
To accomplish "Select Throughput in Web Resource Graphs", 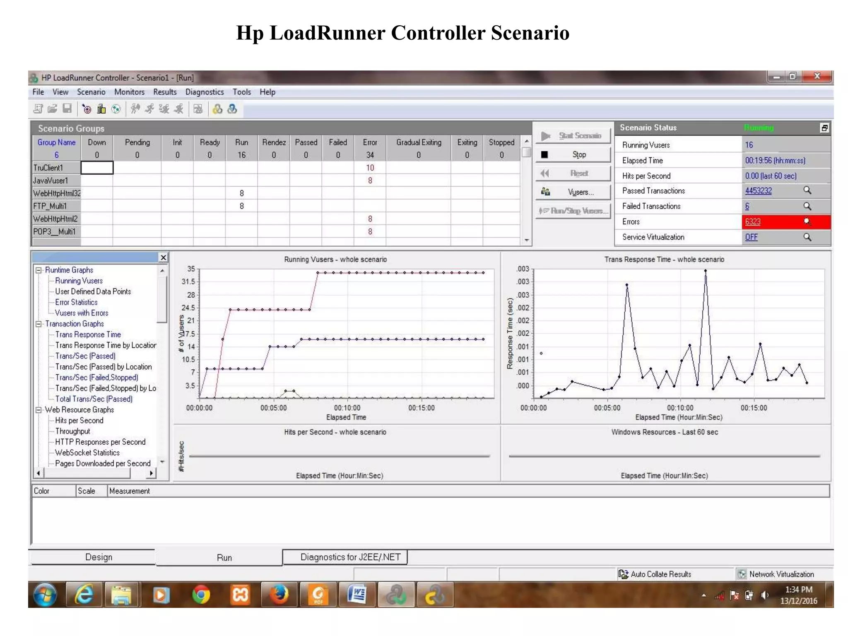I will click(x=72, y=431).
